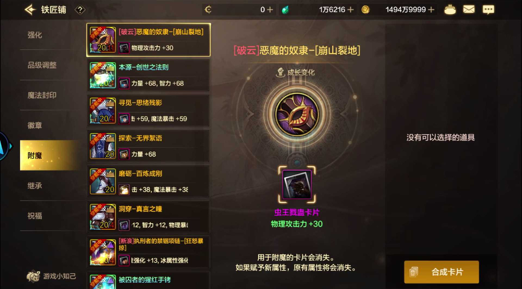Add green gems with the plus button

pyautogui.click(x=350, y=10)
